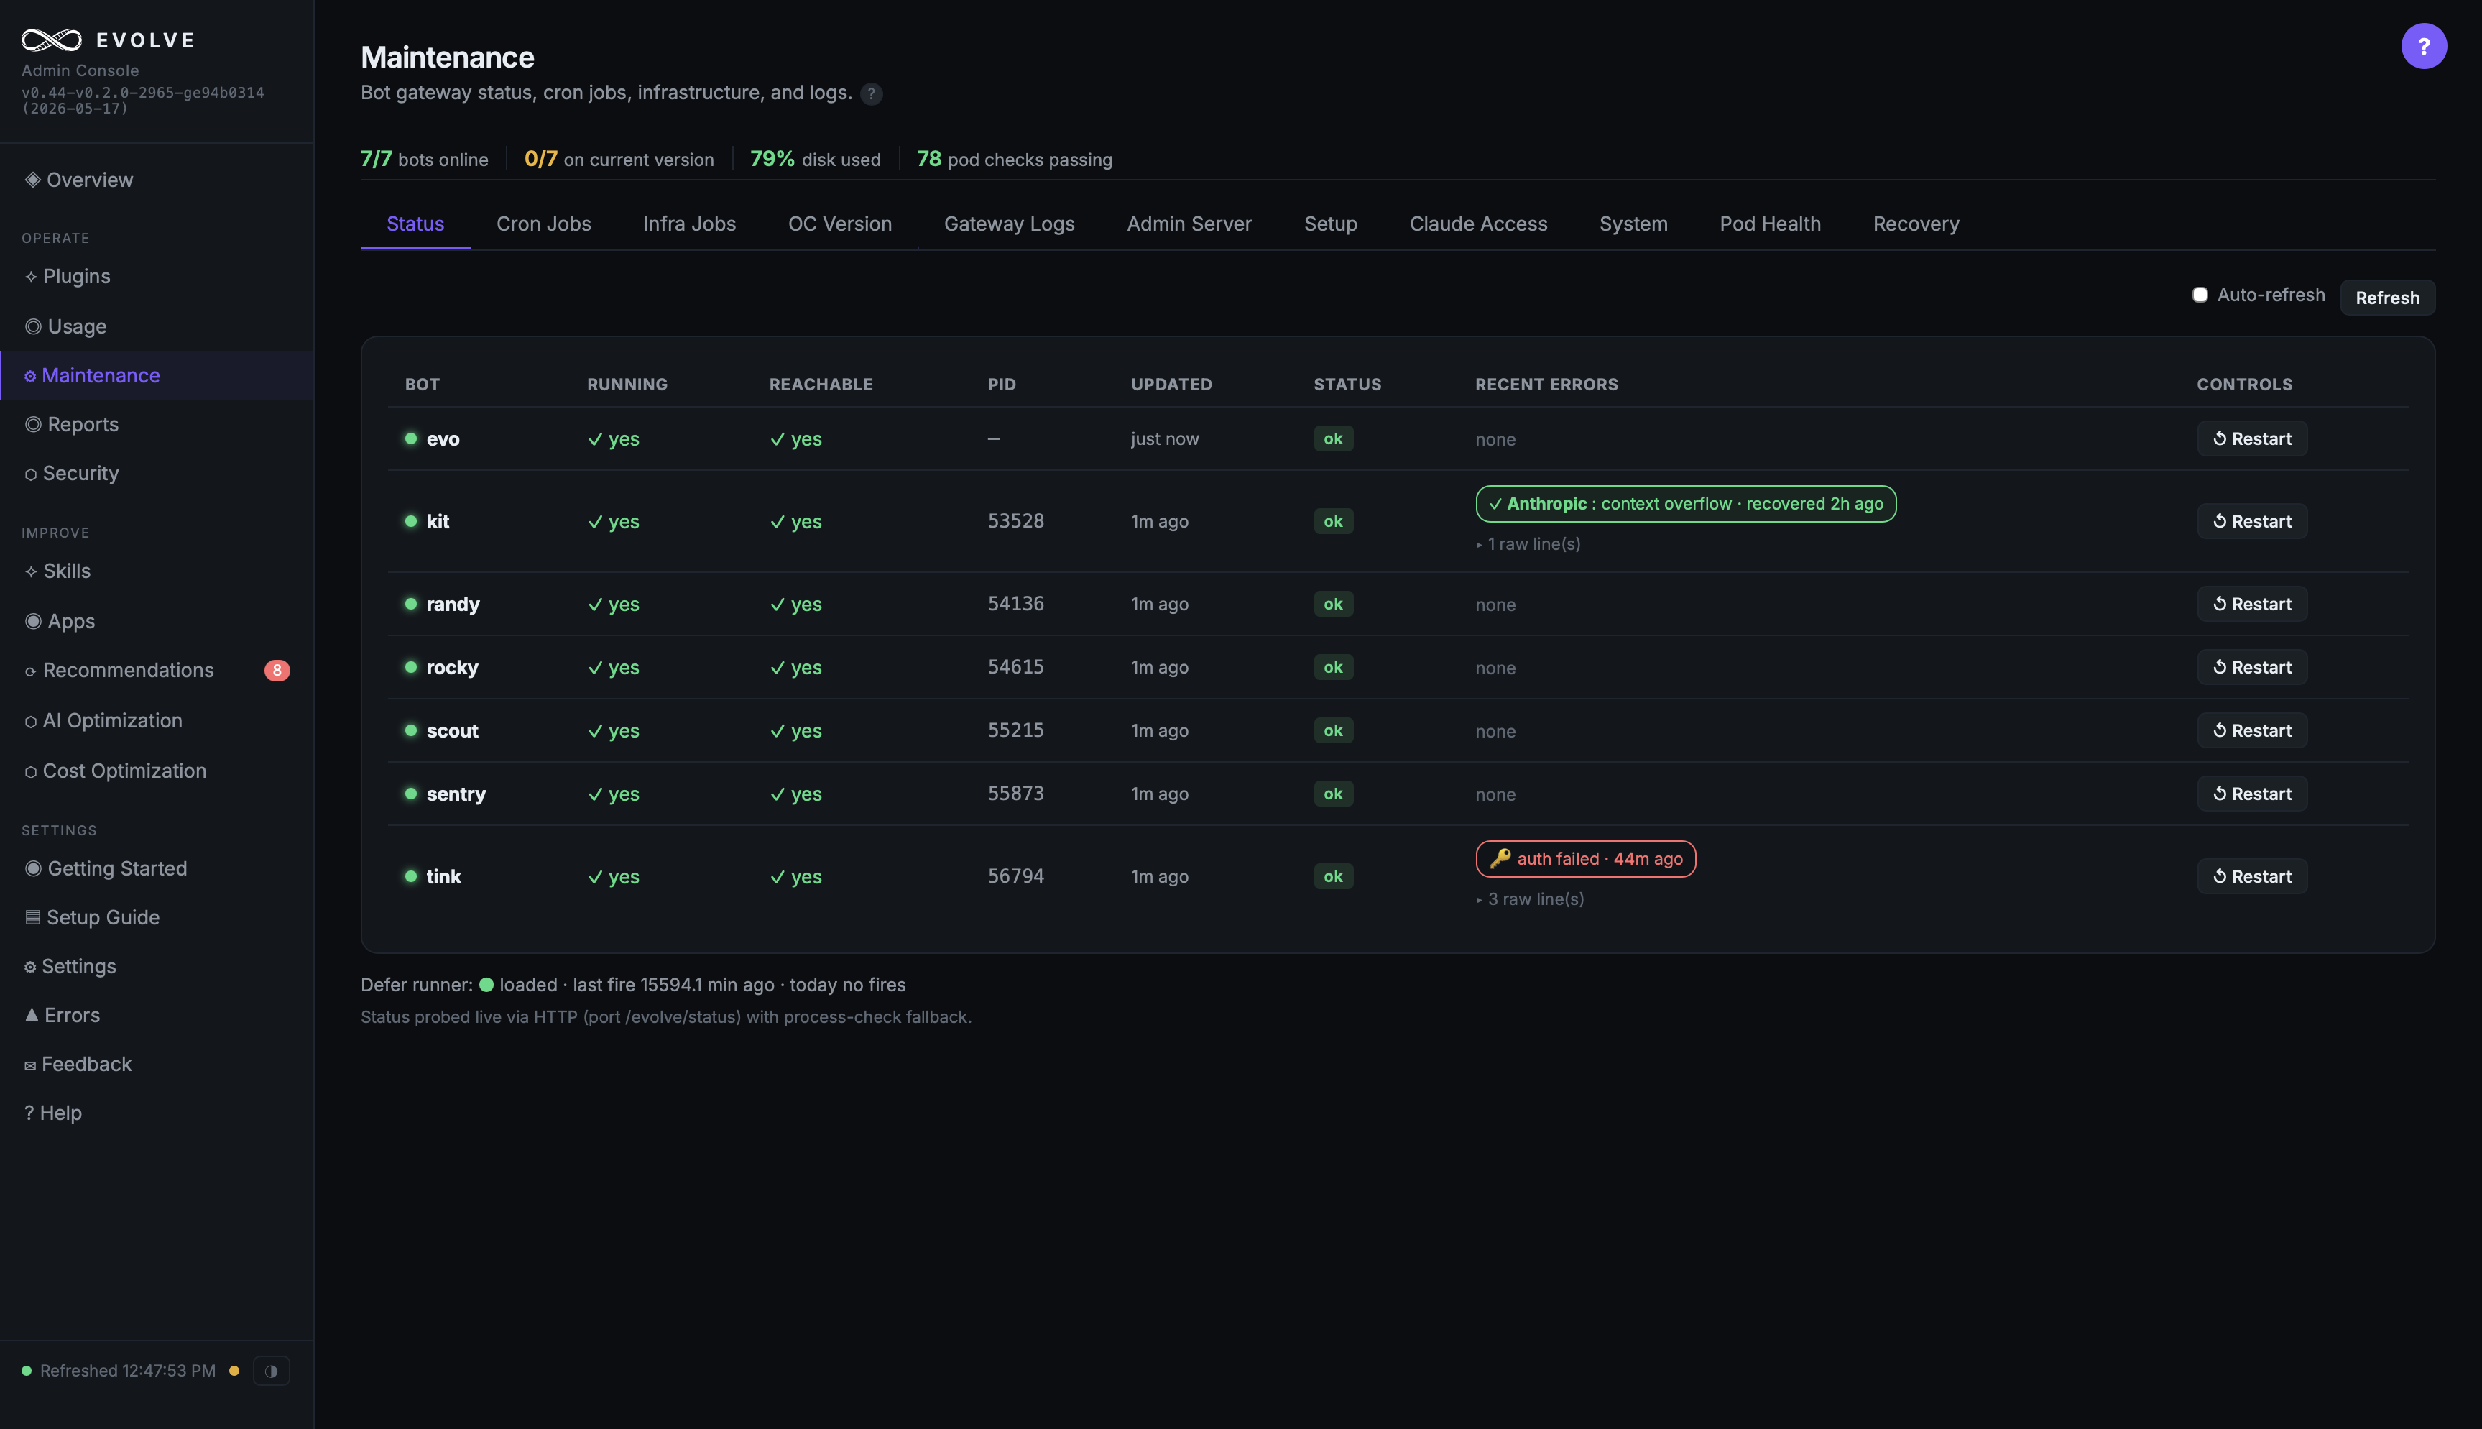
Task: Expand the 3 raw line(s) disclosure for tink
Action: (x=1531, y=899)
